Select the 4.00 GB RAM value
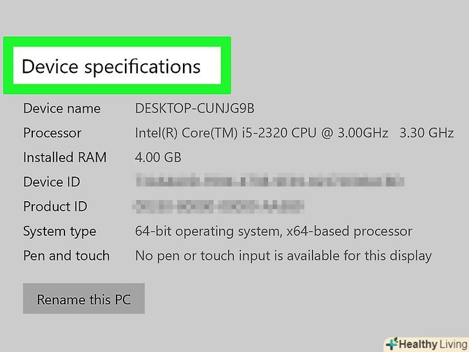The image size is (469, 352). (158, 157)
